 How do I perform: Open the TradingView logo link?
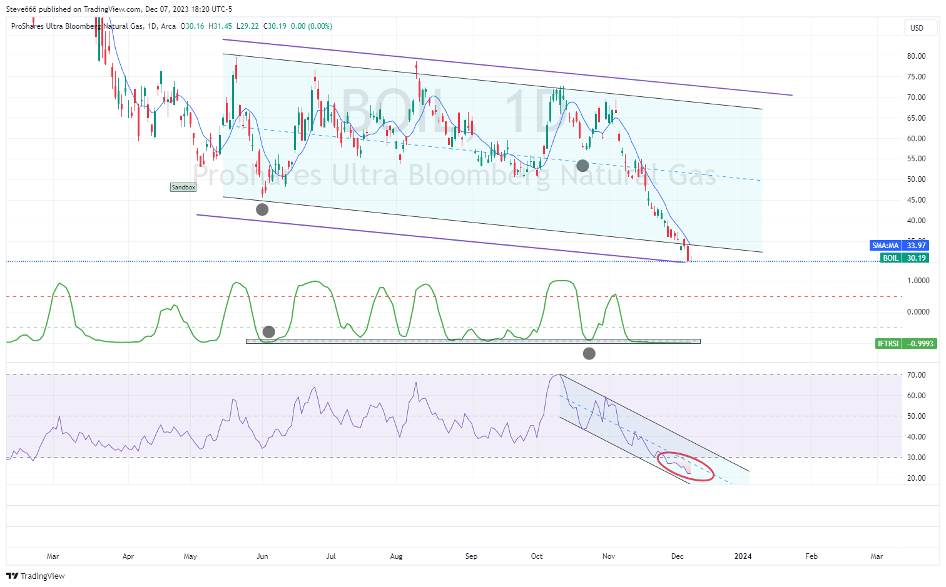coord(36,576)
